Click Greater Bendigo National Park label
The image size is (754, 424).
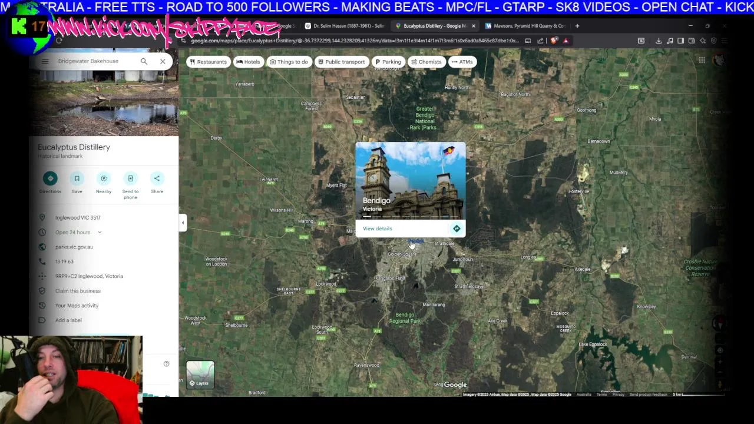[x=425, y=118]
